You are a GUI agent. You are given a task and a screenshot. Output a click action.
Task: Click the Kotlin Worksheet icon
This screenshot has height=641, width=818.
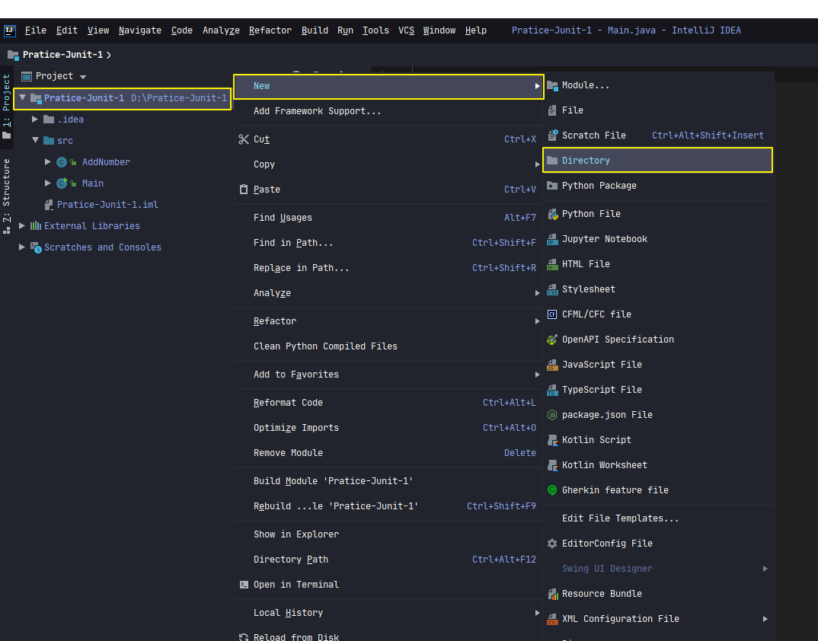552,464
